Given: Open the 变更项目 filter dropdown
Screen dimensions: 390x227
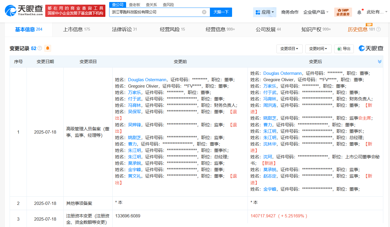Looking at the screenshot, I should (x=289, y=49).
